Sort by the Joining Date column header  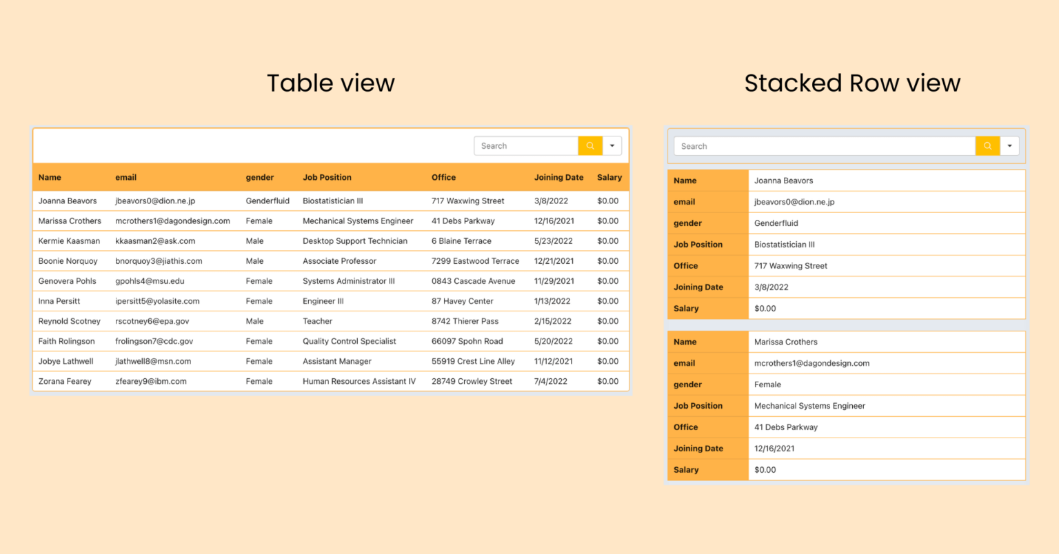[558, 177]
